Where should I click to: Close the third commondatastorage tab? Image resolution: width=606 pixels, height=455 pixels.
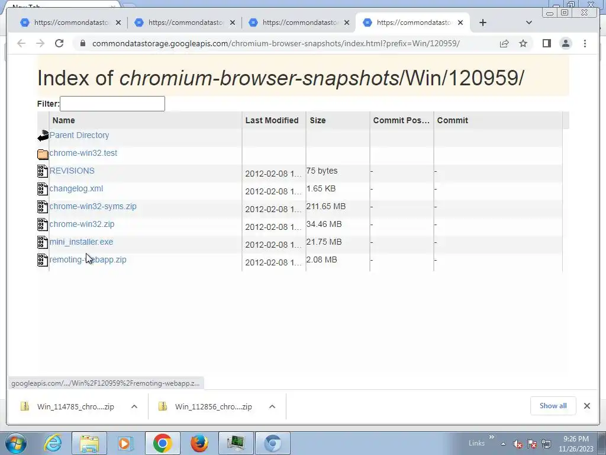click(x=347, y=23)
